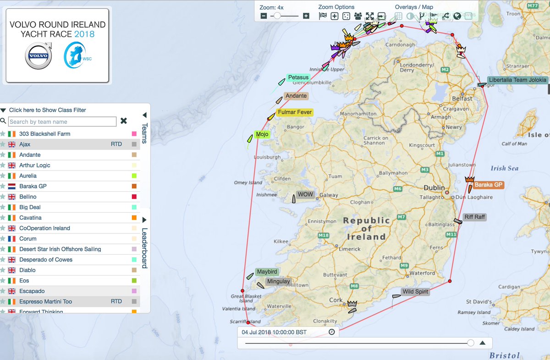The height and width of the screenshot is (360, 550).
Task: Click the arrow-in-box zoom option icon
Action: [x=381, y=16]
